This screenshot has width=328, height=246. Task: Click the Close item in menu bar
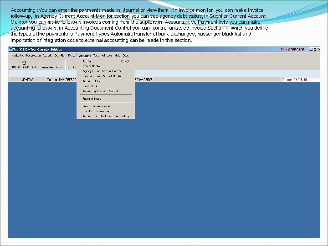[x=125, y=56]
